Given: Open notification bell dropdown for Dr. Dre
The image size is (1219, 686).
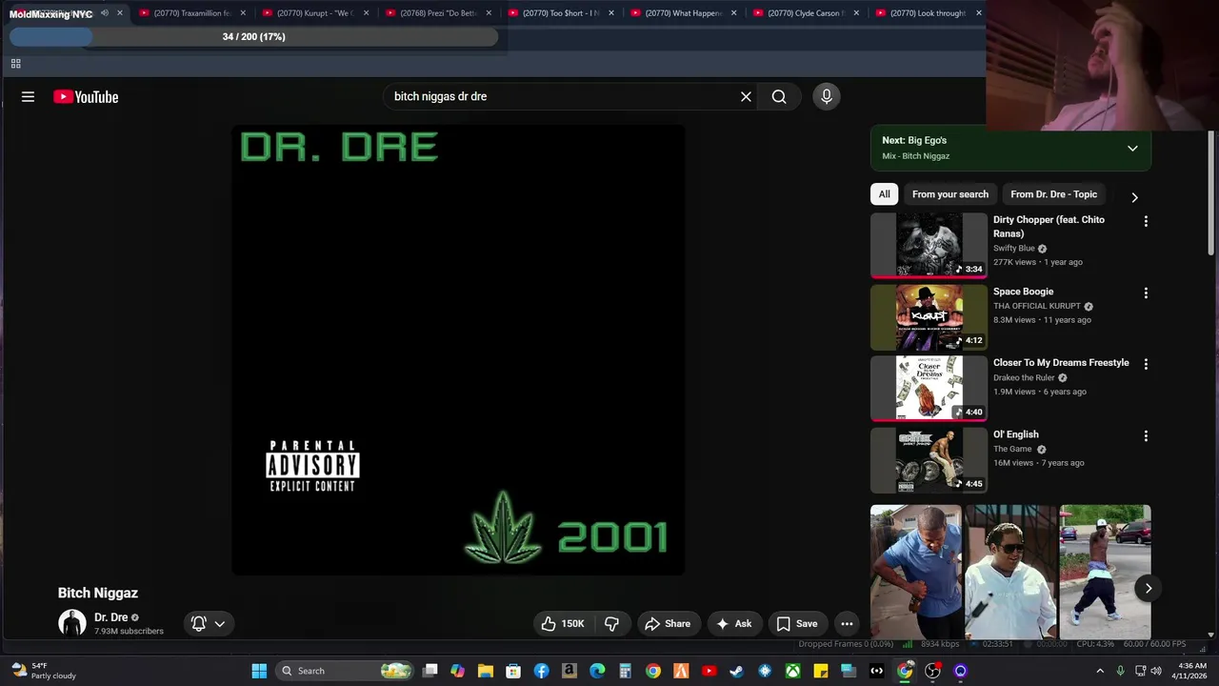Looking at the screenshot, I should (208, 623).
